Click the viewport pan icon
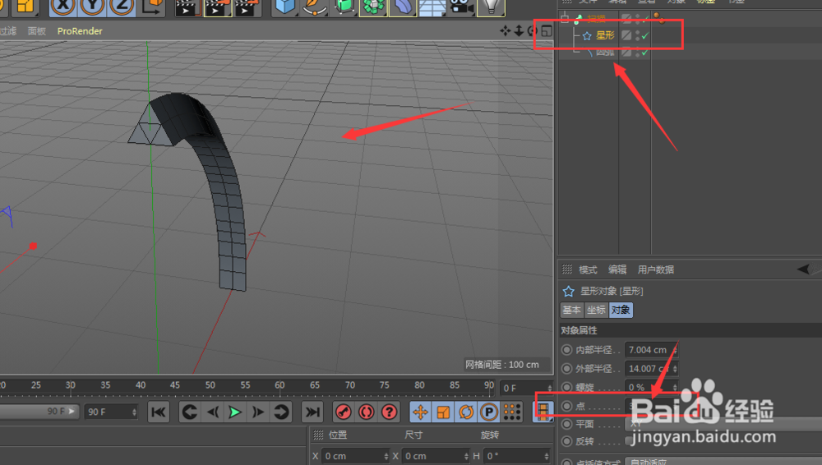This screenshot has height=465, width=822. [506, 31]
